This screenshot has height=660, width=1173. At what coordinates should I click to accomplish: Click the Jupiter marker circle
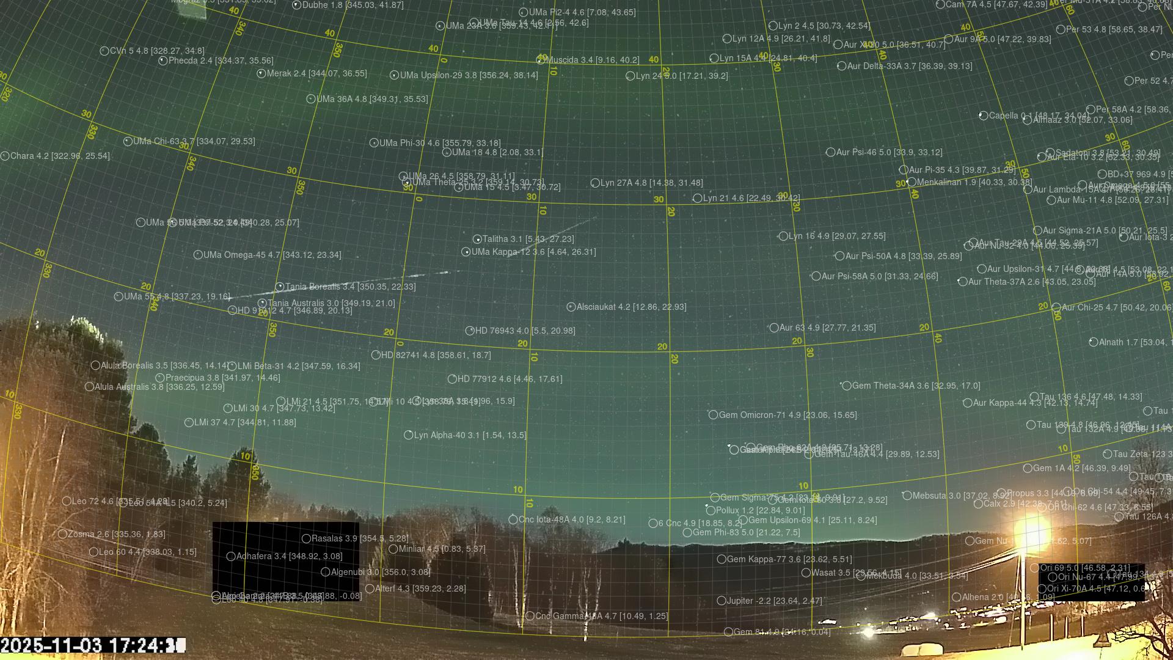[x=721, y=601]
